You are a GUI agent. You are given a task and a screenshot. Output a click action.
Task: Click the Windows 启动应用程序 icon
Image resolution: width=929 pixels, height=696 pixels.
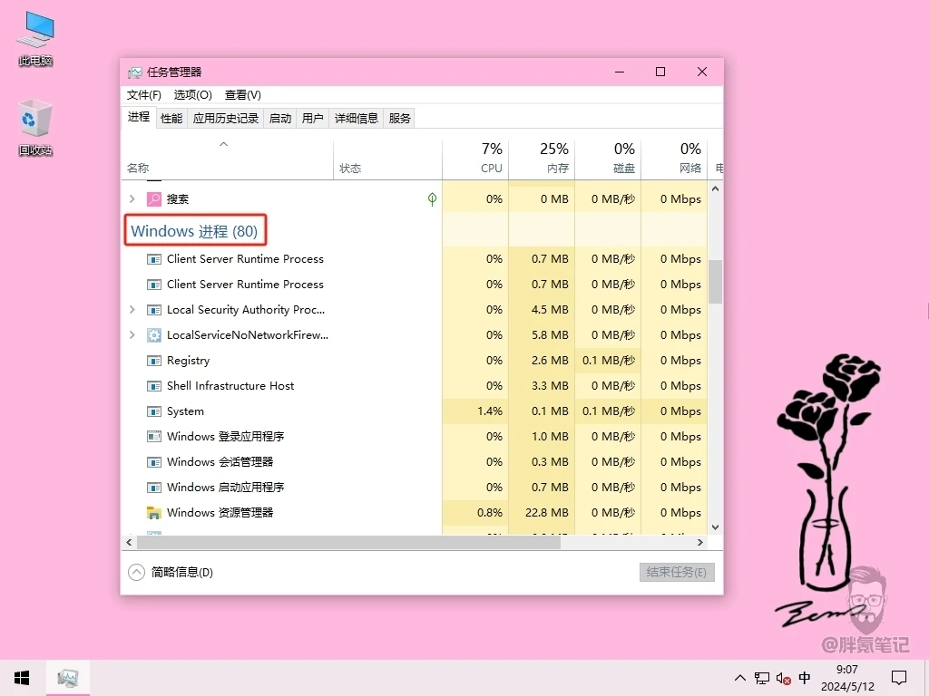(154, 488)
